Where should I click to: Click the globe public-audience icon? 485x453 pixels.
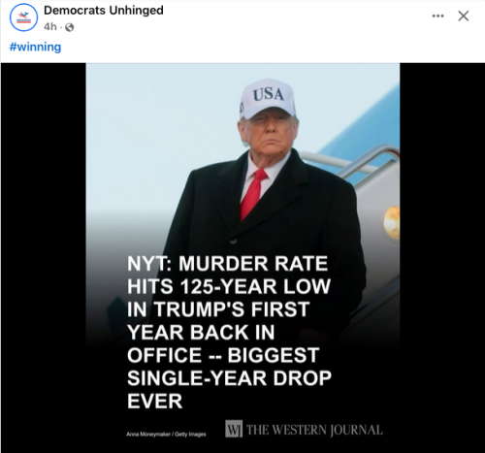(x=70, y=27)
